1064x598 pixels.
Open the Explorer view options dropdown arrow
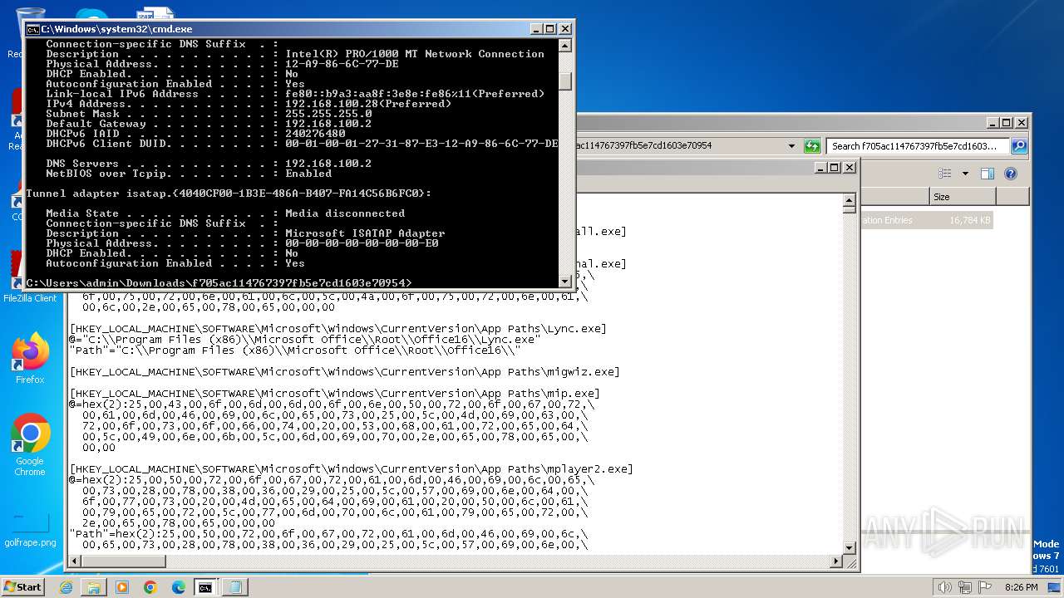[x=965, y=174]
